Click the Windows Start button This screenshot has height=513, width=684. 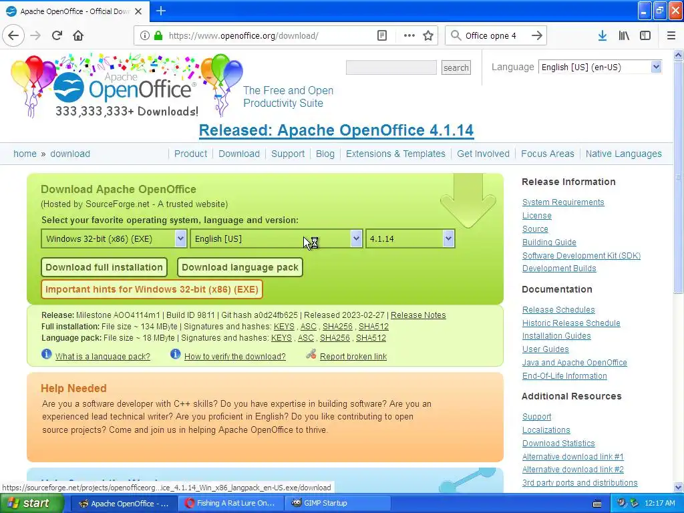coord(32,504)
